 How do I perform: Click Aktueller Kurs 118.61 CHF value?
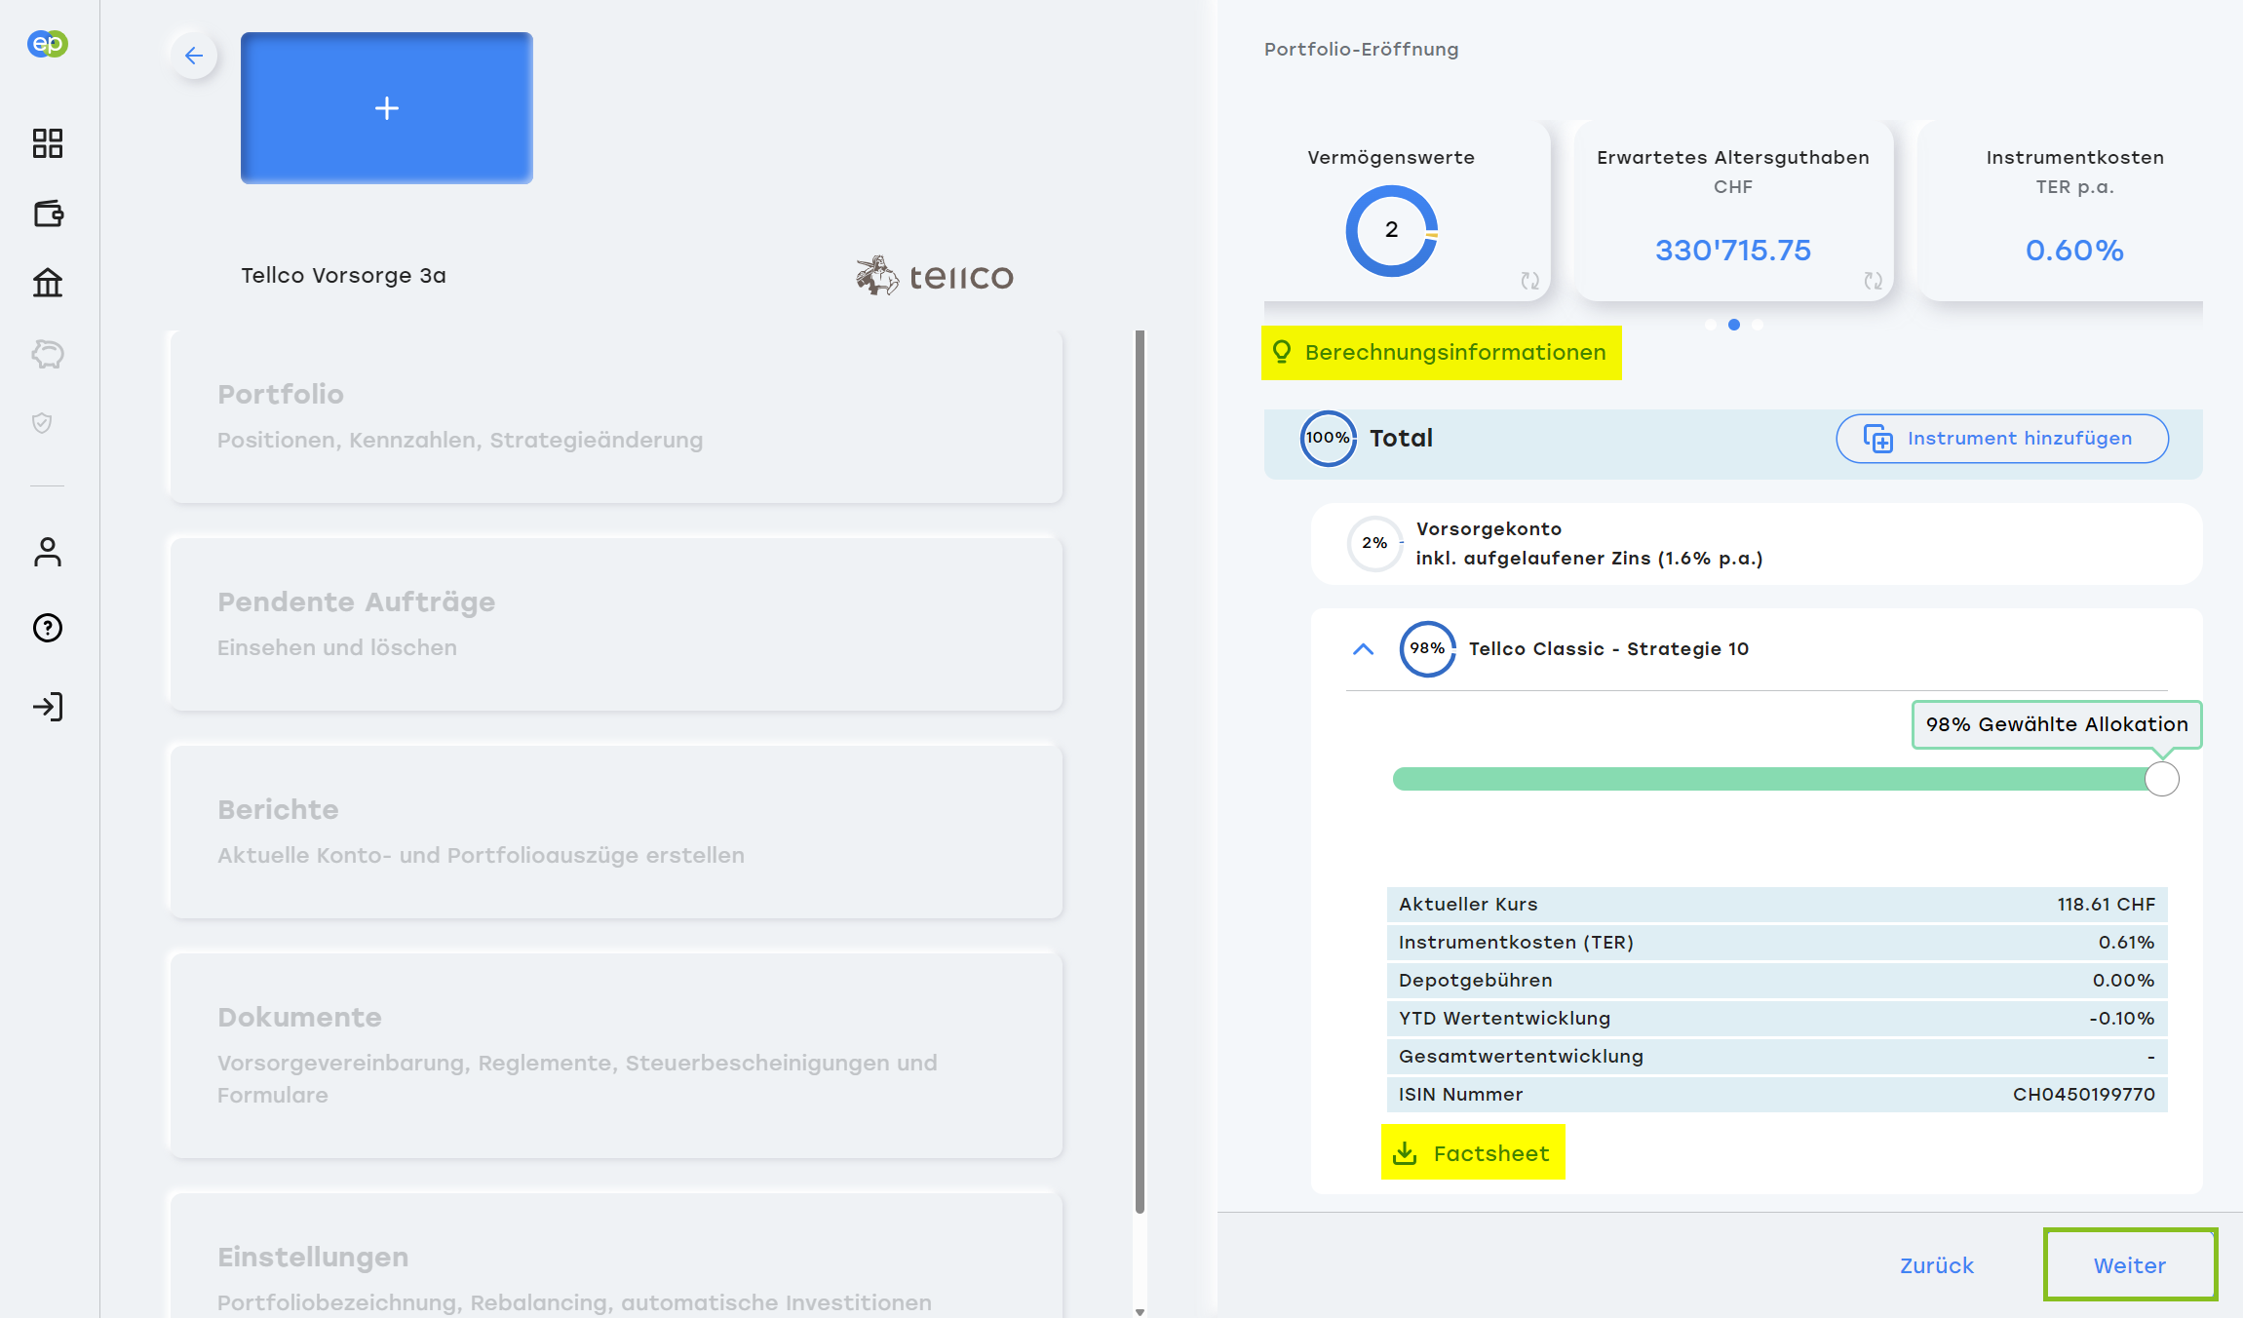[x=2107, y=905]
